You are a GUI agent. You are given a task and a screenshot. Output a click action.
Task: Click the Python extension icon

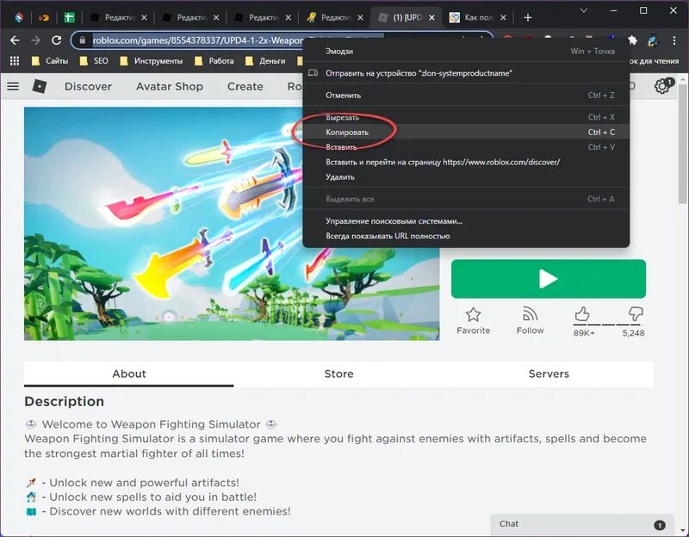point(653,40)
